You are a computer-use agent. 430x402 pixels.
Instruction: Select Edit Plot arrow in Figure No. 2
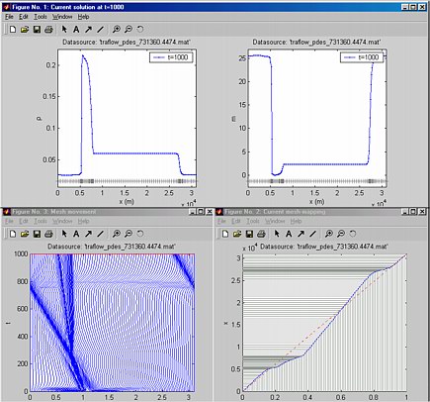pyautogui.click(x=277, y=234)
